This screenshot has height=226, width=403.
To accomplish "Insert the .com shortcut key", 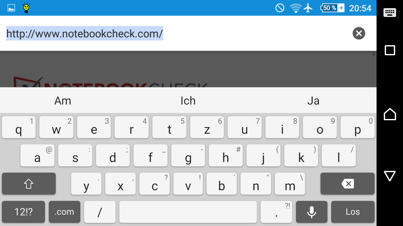I will [x=65, y=212].
